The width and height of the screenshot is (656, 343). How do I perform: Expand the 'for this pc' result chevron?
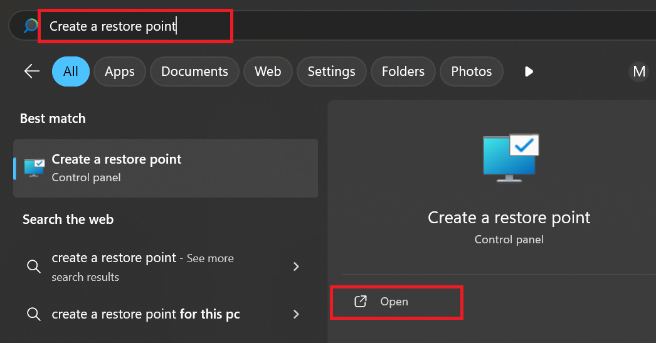pos(296,314)
